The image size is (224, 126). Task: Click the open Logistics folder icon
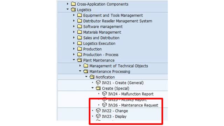tap(73, 9)
